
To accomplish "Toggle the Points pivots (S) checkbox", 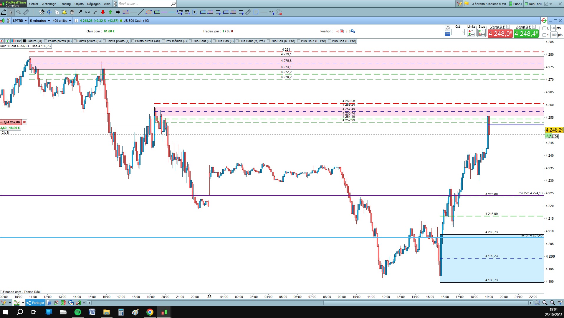I will [75, 41].
